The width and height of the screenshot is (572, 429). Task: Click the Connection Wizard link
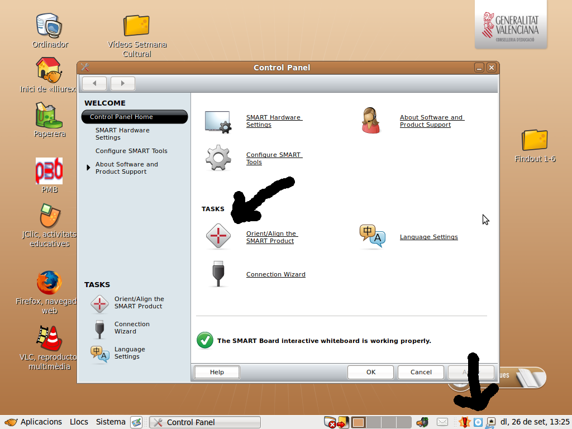[x=276, y=274]
